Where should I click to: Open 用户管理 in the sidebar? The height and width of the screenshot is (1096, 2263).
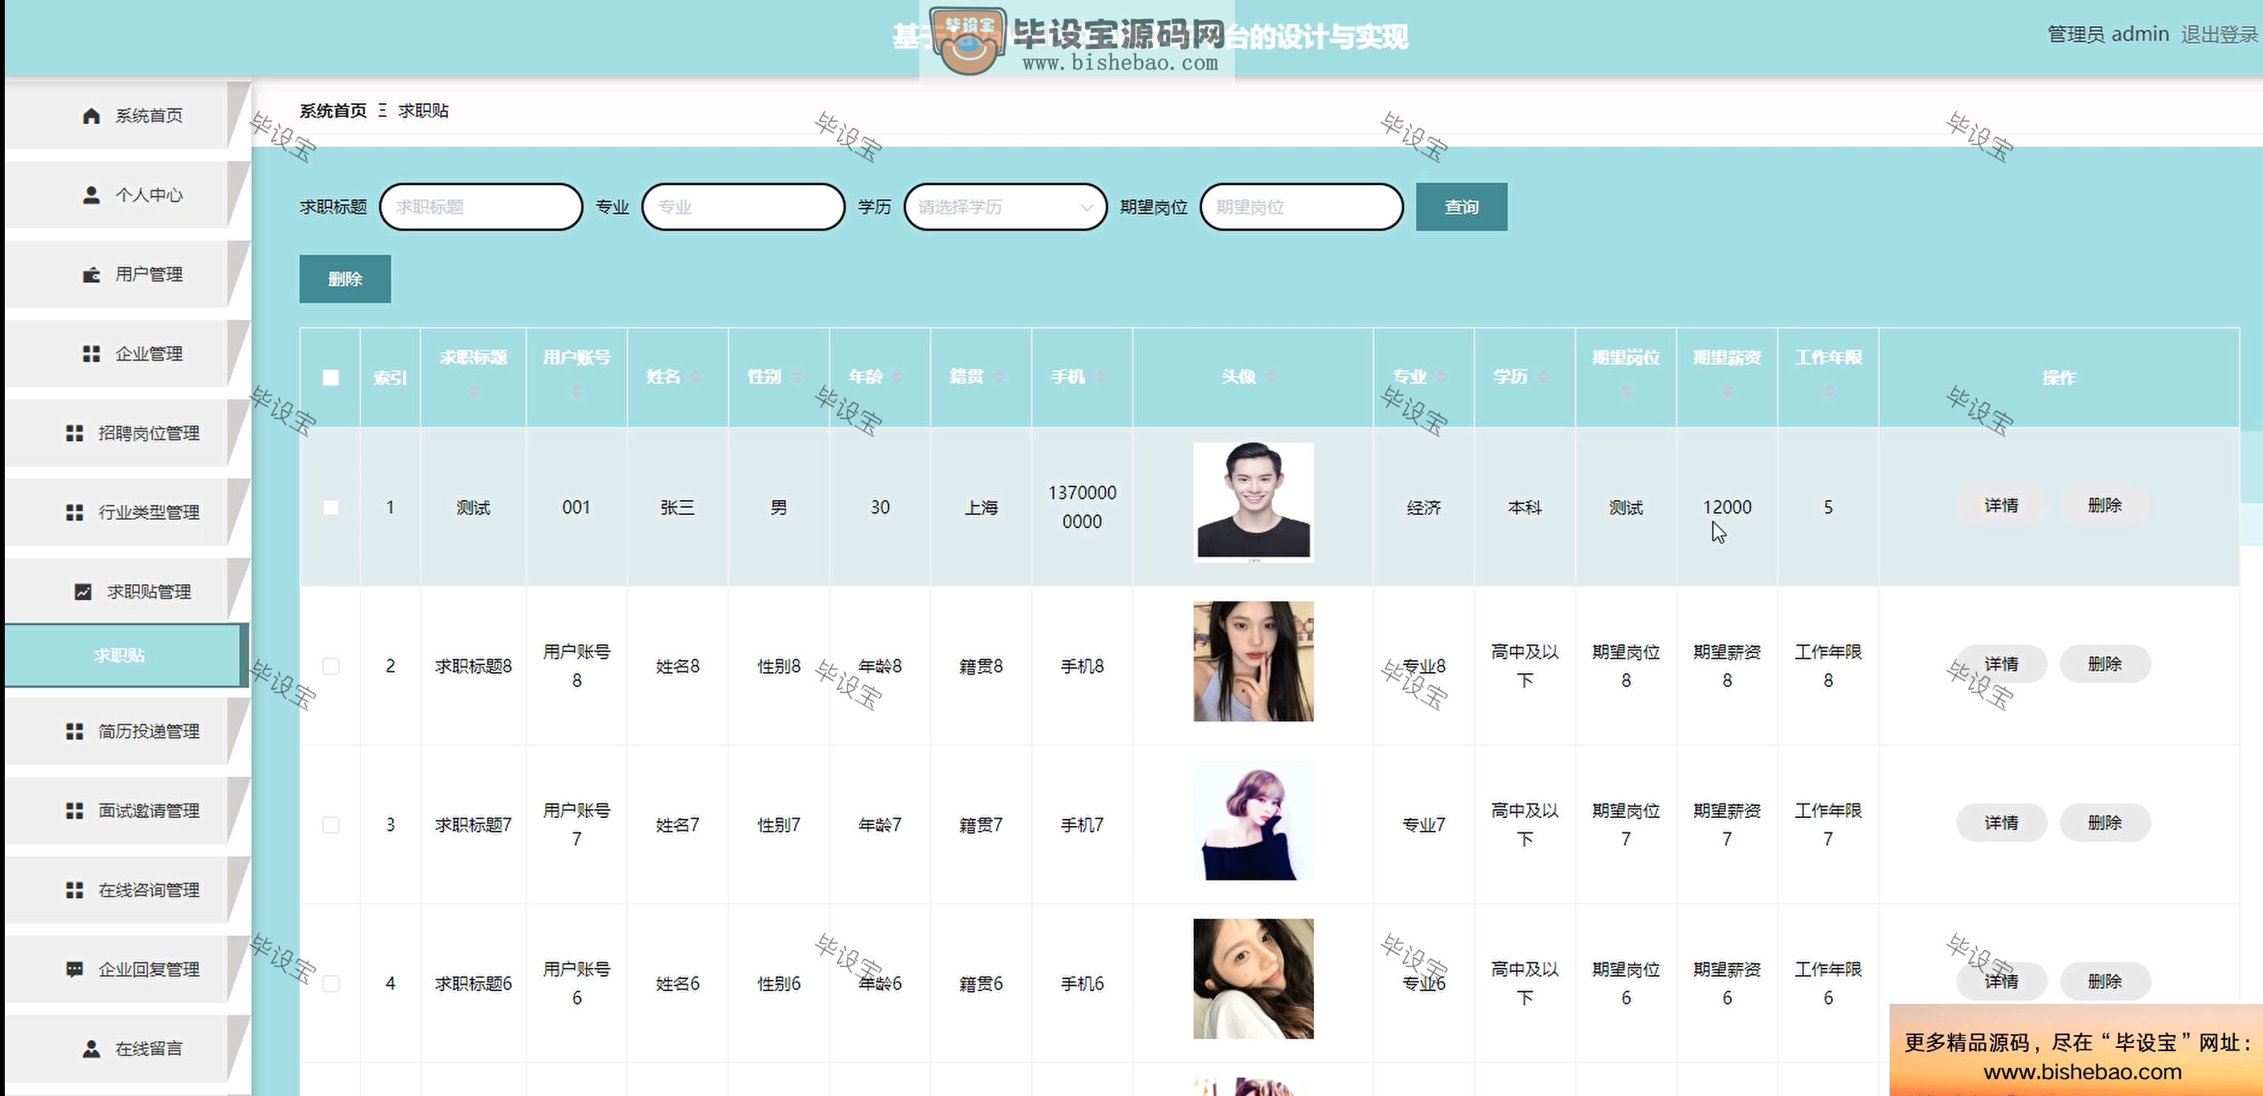click(x=127, y=275)
